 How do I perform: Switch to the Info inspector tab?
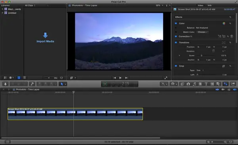209,5
